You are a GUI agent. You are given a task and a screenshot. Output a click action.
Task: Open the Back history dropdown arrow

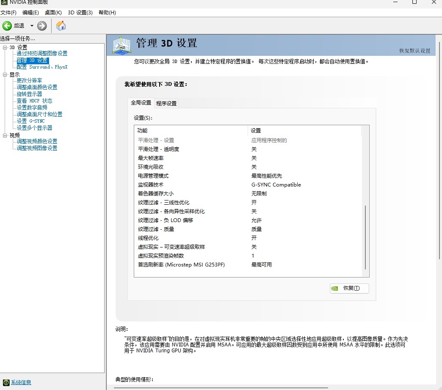click(x=32, y=26)
